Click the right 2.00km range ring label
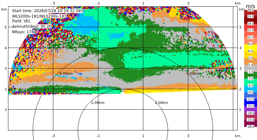The height and width of the screenshot is (140, 257). 162,103
